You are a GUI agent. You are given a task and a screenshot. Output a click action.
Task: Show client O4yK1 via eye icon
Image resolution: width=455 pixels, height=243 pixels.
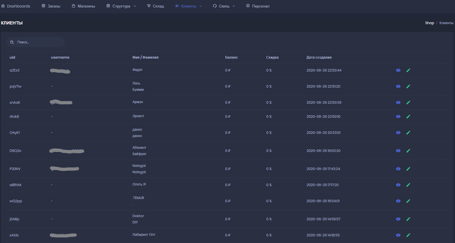pos(398,133)
